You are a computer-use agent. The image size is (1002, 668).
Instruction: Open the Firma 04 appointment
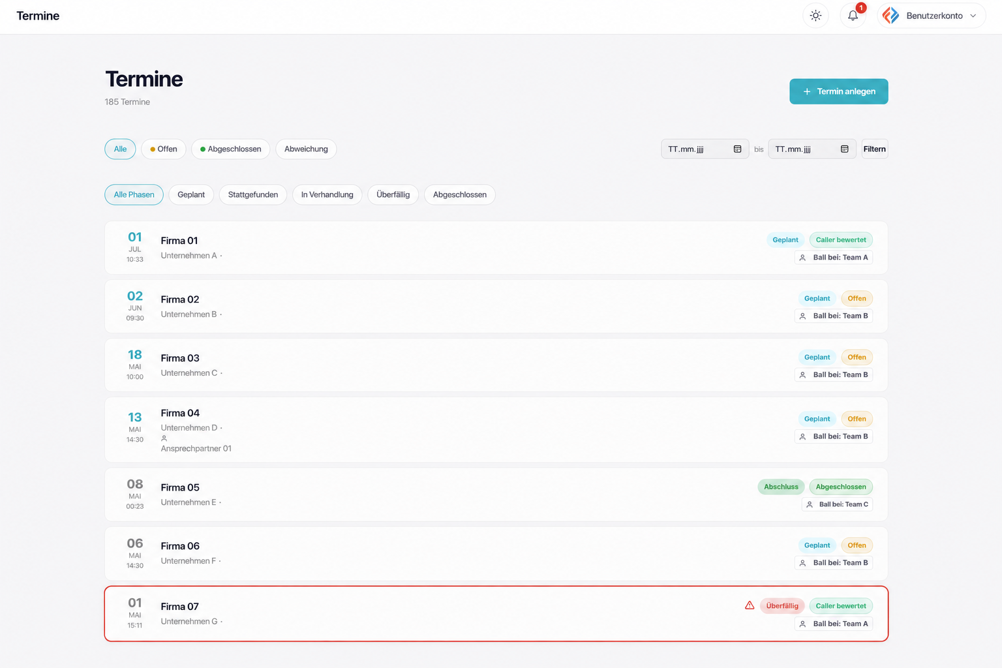(496, 430)
